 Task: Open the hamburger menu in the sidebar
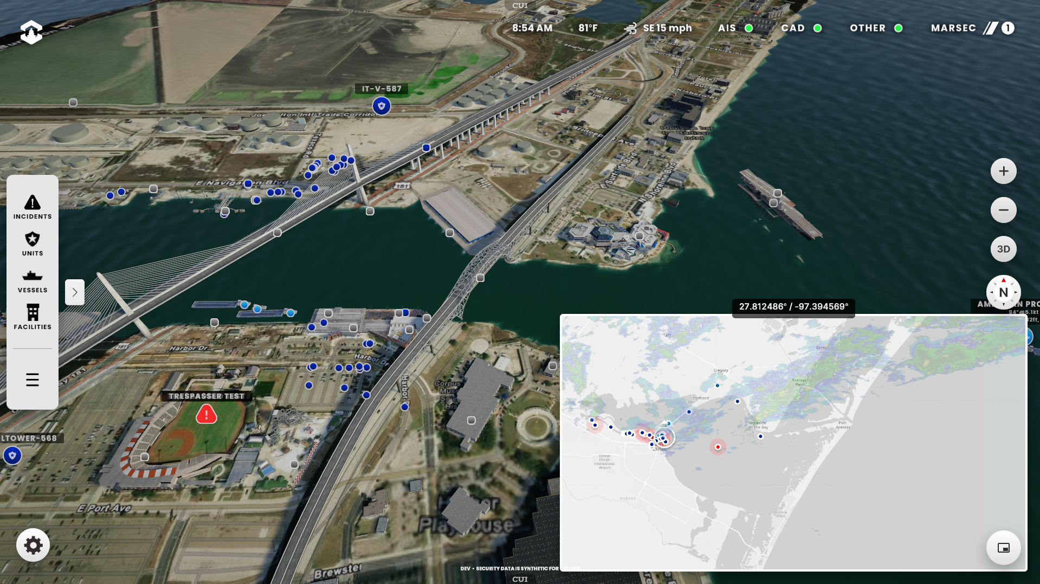[32, 379]
